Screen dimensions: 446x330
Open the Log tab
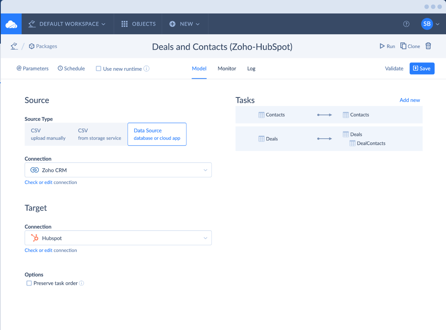(251, 69)
